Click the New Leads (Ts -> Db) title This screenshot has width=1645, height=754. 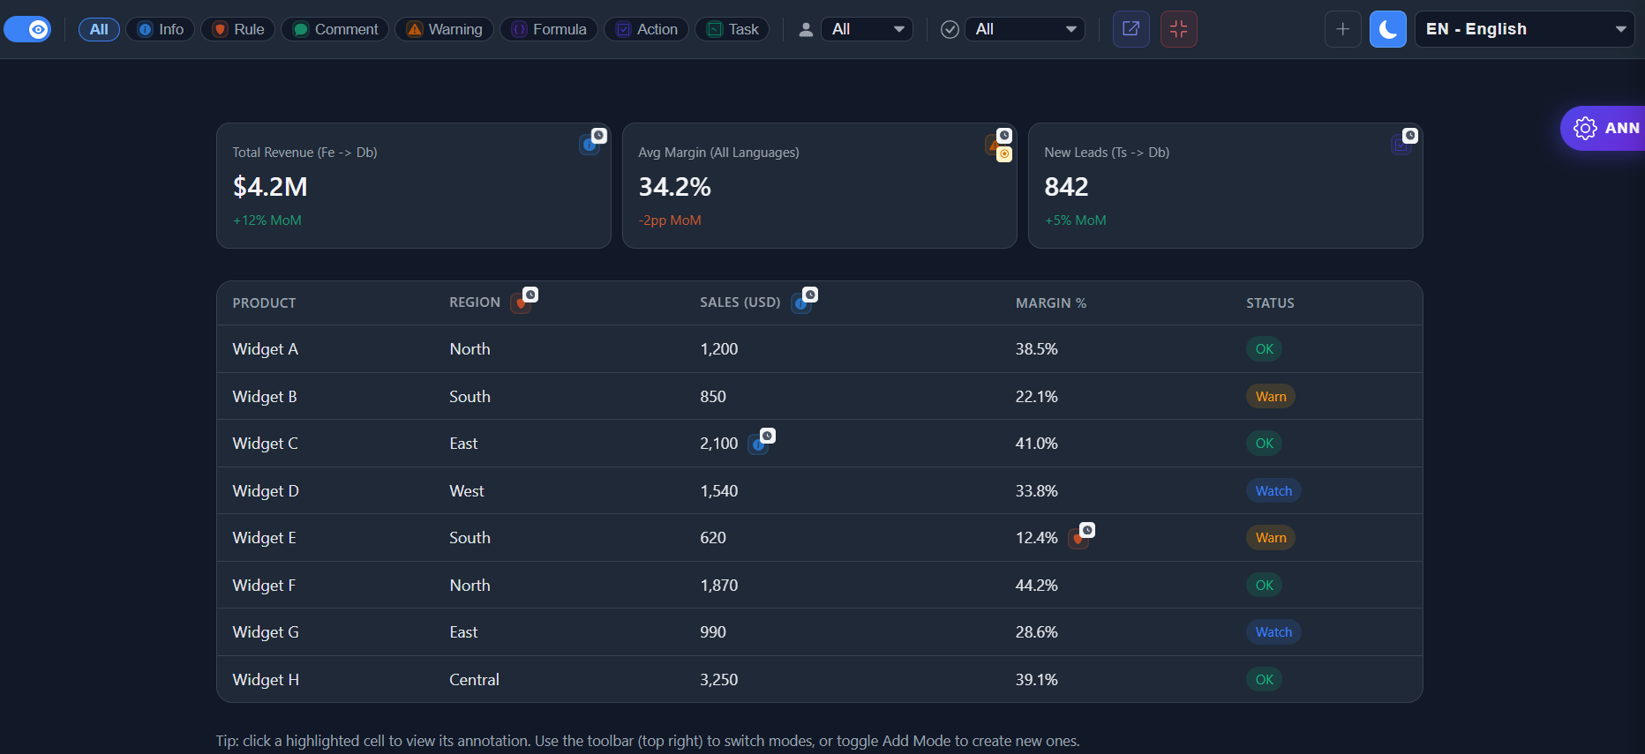1107,153
